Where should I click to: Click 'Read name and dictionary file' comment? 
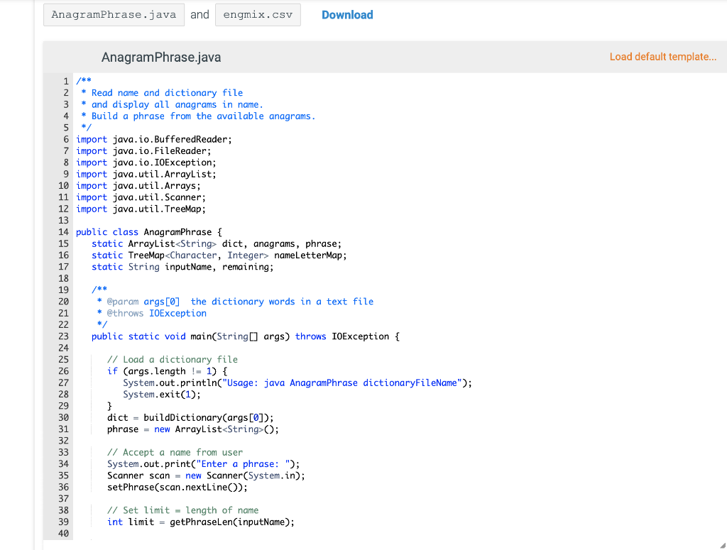167,93
